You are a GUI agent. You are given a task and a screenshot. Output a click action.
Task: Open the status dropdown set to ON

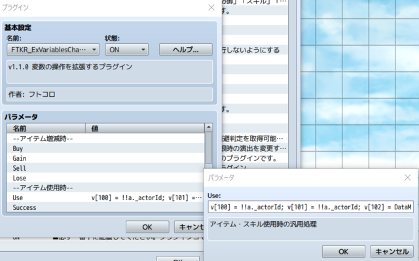pyautogui.click(x=126, y=50)
